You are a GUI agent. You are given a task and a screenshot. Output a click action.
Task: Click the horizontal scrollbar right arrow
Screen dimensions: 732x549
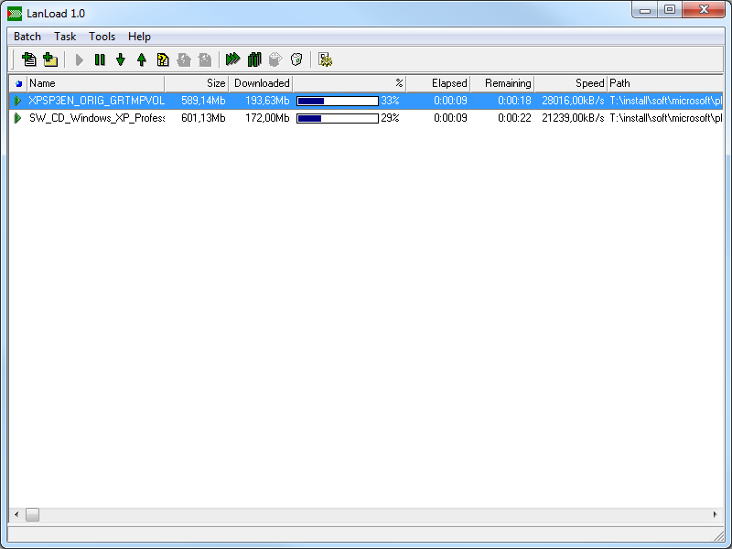(716, 514)
